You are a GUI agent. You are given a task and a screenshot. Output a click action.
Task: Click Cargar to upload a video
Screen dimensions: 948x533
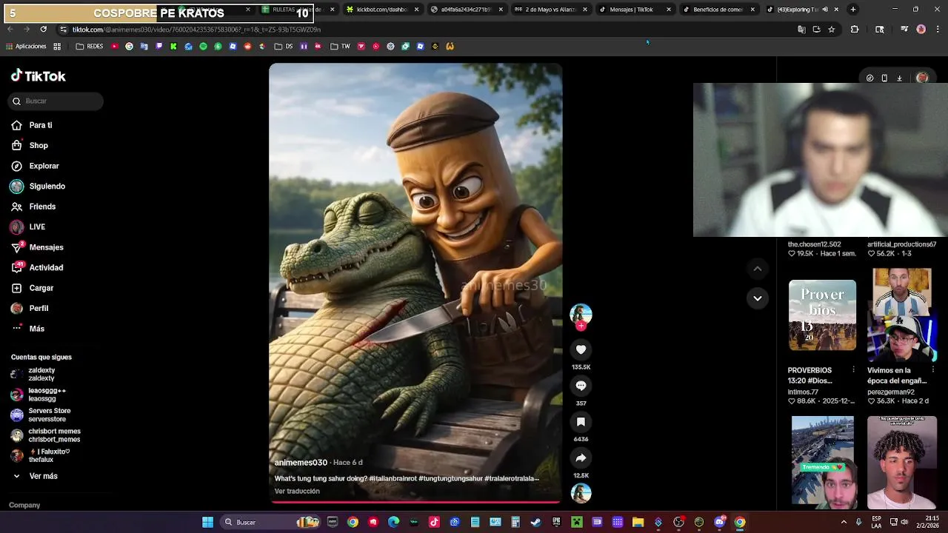(x=32, y=288)
